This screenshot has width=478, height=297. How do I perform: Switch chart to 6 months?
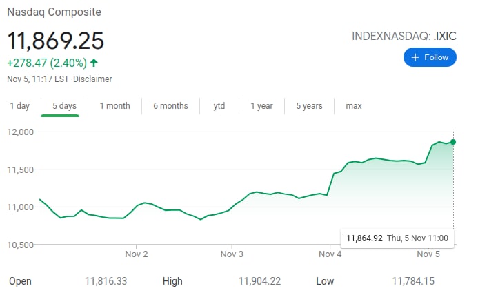point(170,106)
